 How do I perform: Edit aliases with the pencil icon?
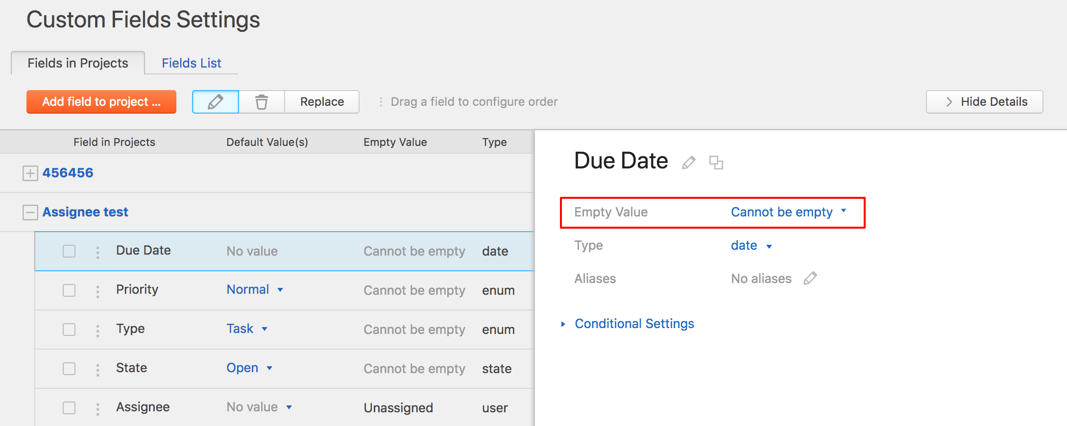tap(810, 279)
